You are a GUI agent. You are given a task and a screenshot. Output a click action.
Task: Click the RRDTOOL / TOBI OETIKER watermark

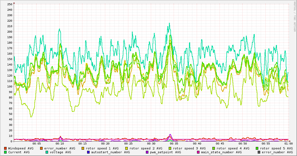coord(295,16)
